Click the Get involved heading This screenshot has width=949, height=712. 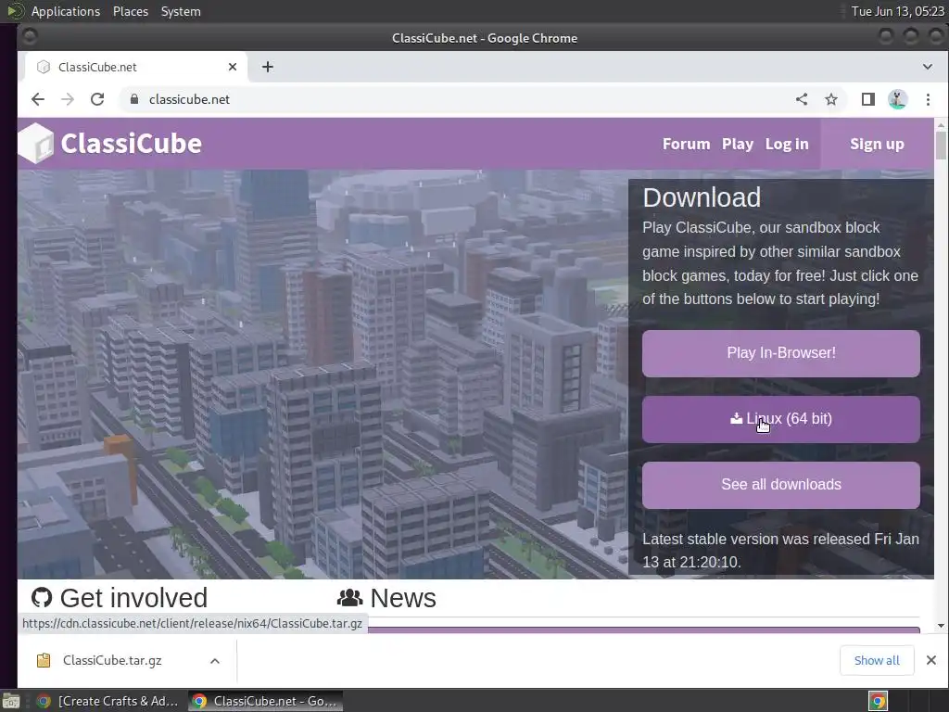pos(133,598)
